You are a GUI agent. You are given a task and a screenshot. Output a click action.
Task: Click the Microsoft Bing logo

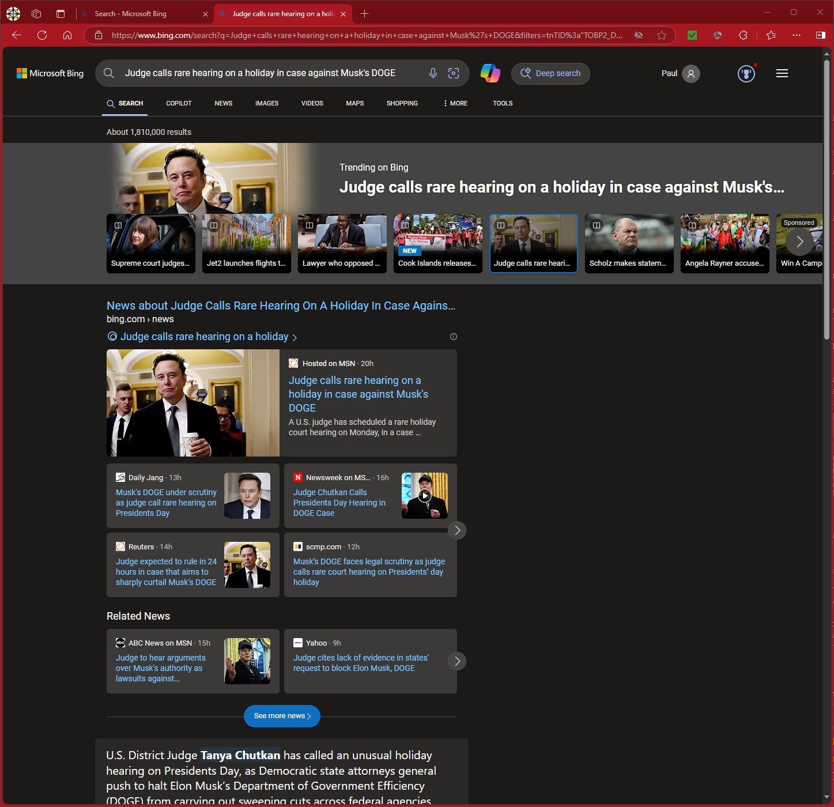coord(50,73)
